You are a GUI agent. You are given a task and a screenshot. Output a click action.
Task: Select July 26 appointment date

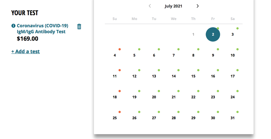click(x=134, y=118)
